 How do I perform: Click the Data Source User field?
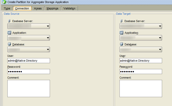(x=29, y=61)
